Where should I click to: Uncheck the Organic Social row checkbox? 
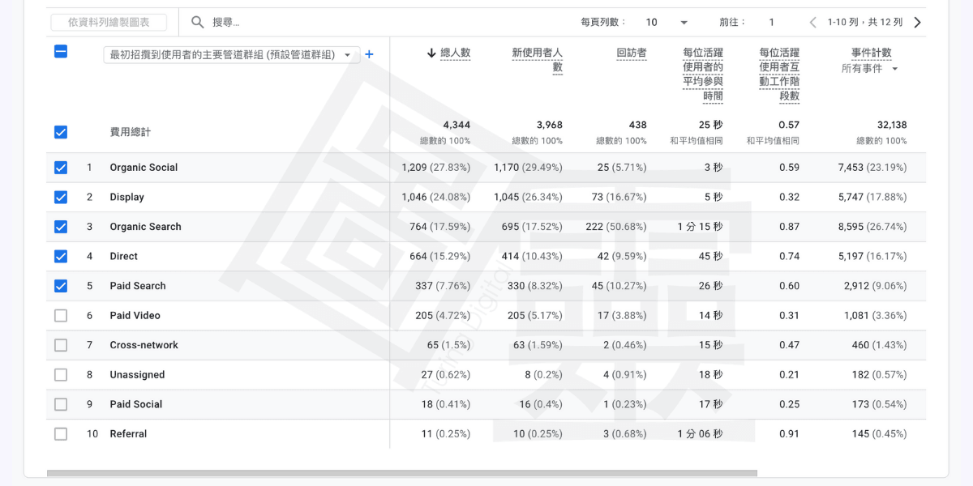pos(61,168)
